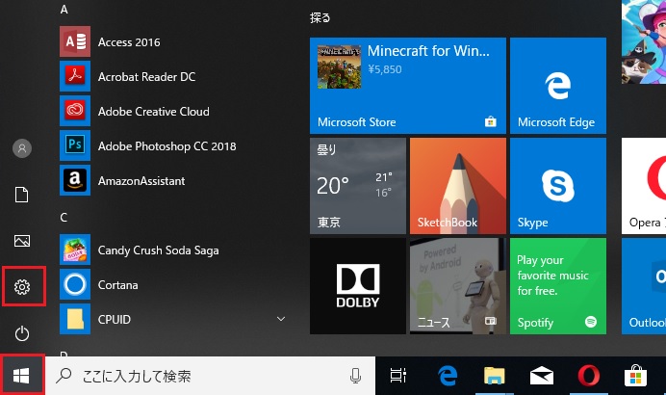Open File Explorer from the taskbar
666x395 pixels.
[495, 376]
